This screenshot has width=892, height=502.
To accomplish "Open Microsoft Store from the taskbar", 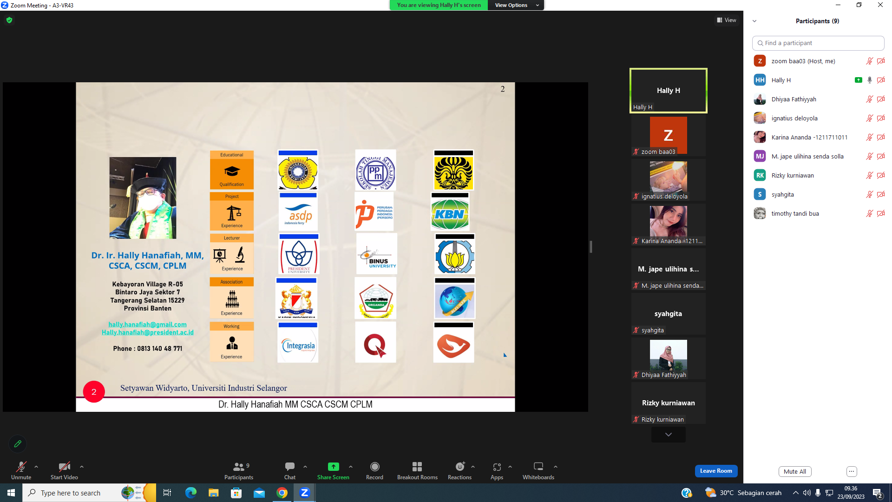I will click(x=236, y=493).
